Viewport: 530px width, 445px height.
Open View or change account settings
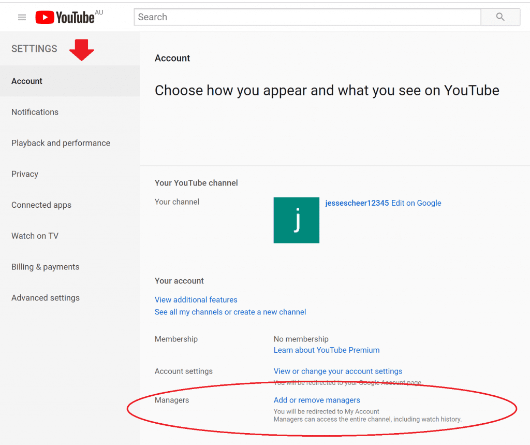(x=338, y=371)
